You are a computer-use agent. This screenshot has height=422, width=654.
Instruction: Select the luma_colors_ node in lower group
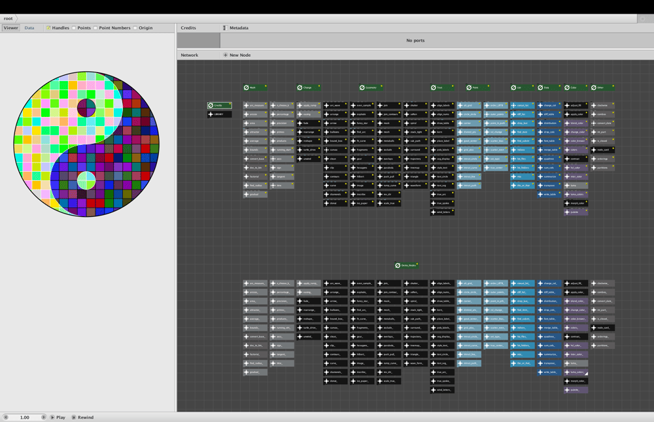click(x=576, y=372)
